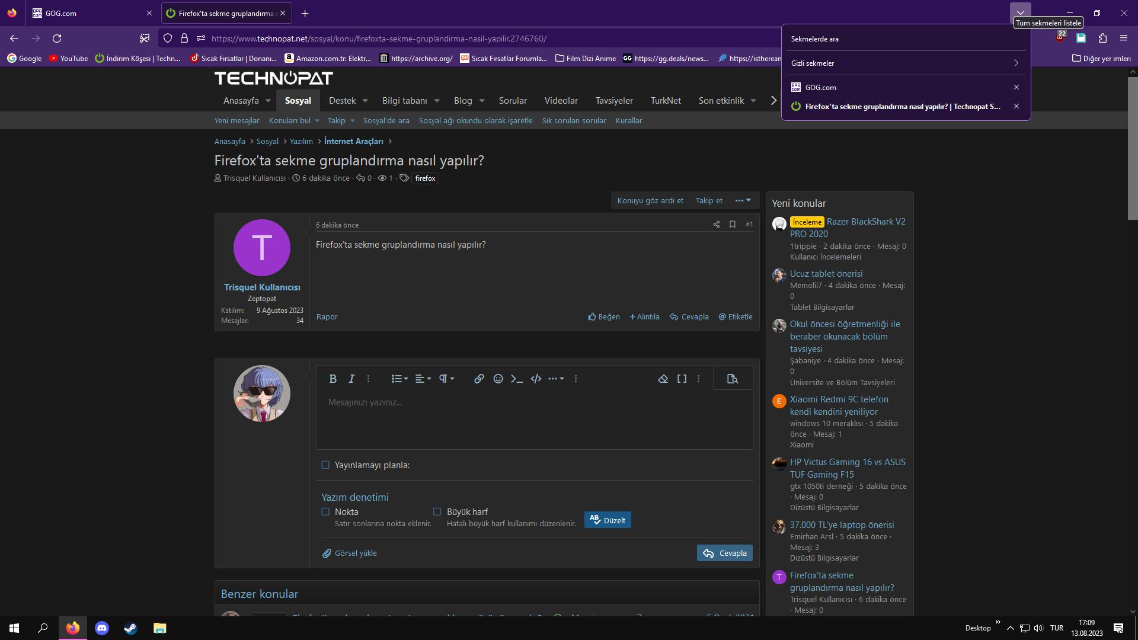
Task: Open the list formatting dropdown in editor
Action: tap(399, 379)
